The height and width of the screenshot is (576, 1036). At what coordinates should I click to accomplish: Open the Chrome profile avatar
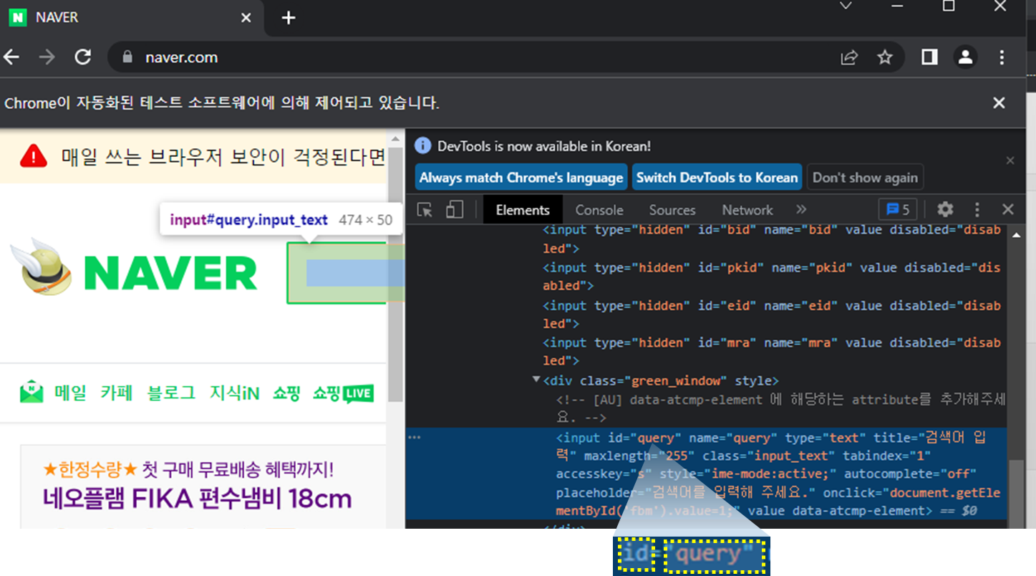click(x=966, y=57)
